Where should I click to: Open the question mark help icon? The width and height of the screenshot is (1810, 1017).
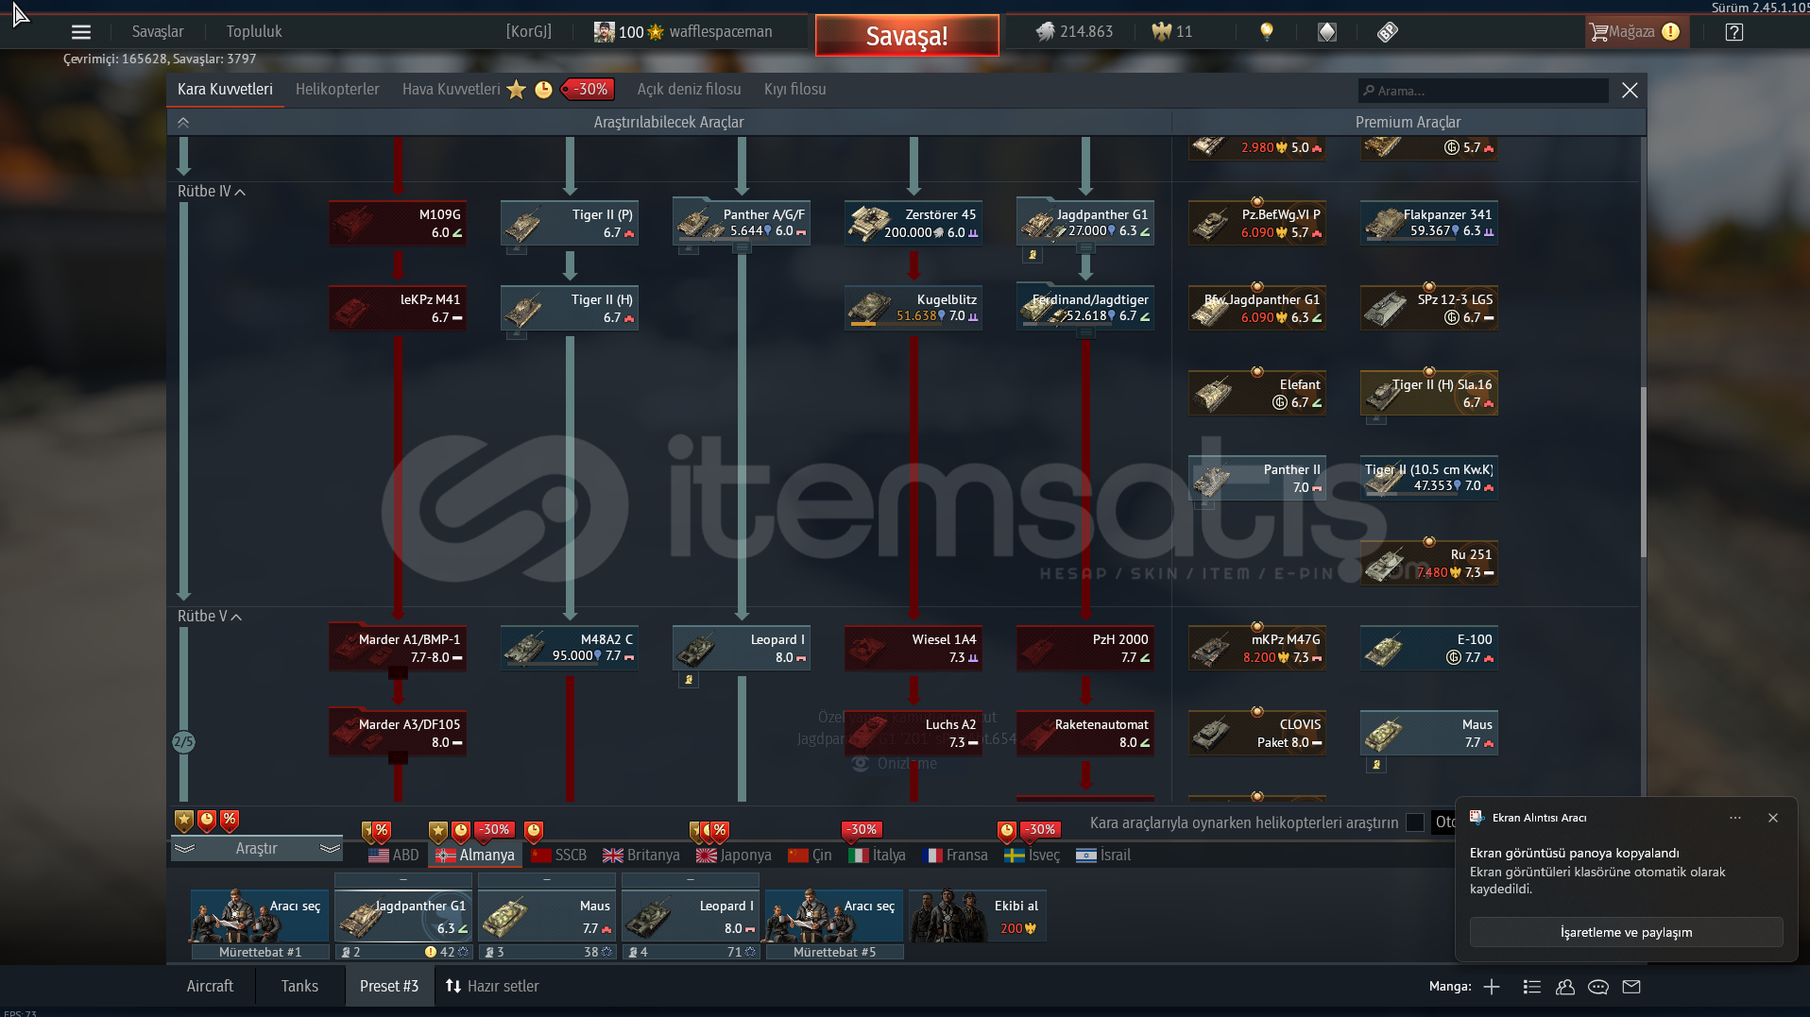point(1734,32)
